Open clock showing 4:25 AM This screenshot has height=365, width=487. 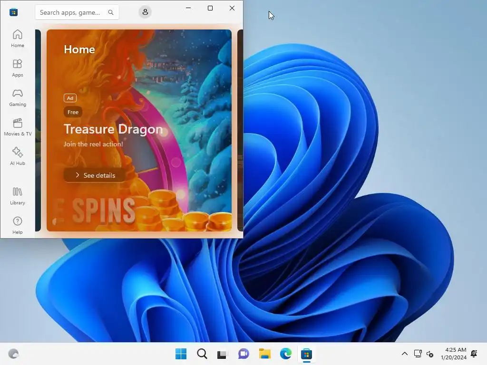point(453,354)
